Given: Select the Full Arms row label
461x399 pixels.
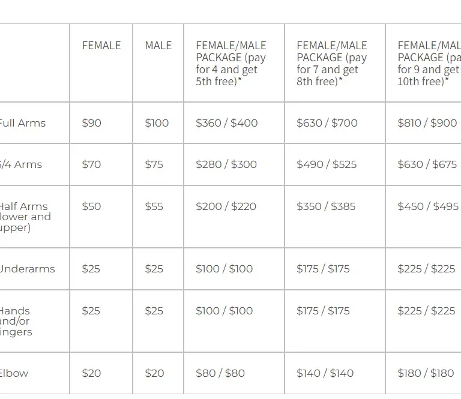Looking at the screenshot, I should coord(23,123).
